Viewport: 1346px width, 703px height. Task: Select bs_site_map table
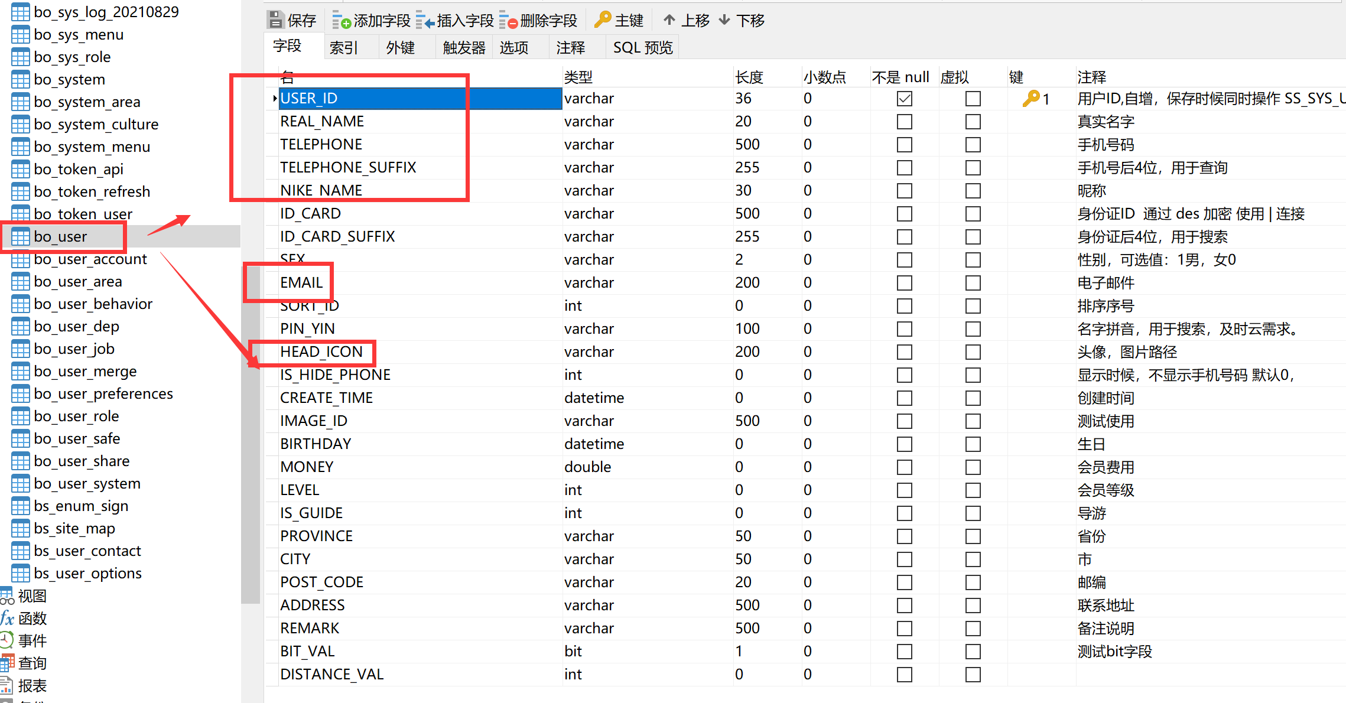click(74, 529)
